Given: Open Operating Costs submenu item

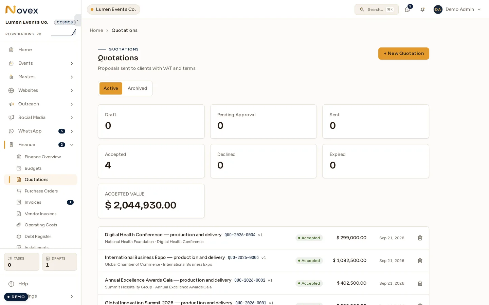Looking at the screenshot, I should pyautogui.click(x=40, y=225).
